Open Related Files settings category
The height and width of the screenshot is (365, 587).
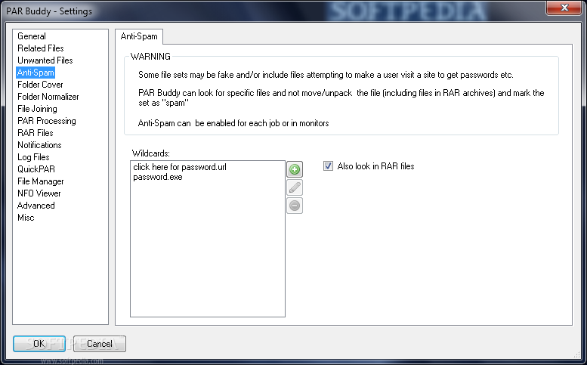point(41,48)
